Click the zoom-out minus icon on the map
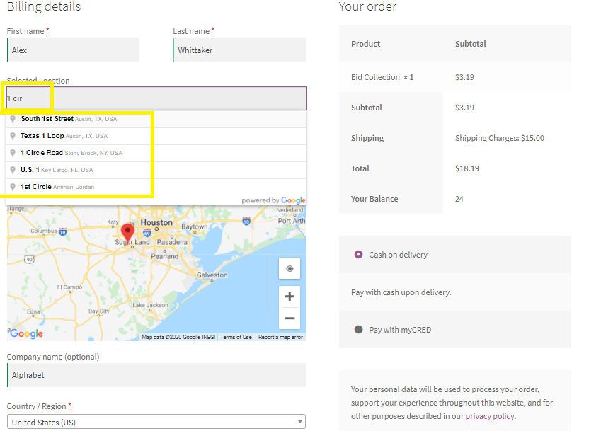601x431 pixels. 290,318
